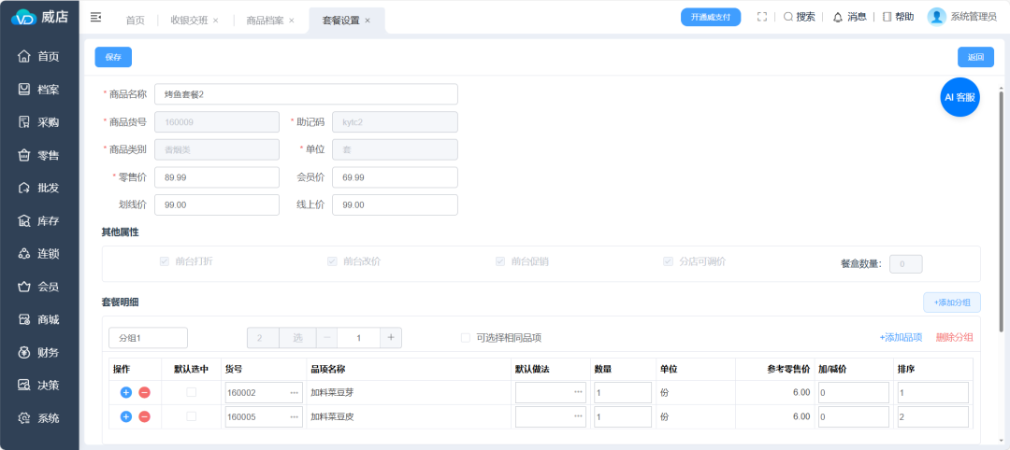Check 默认选中 for 加料菜豆芽 row
Image resolution: width=1010 pixels, height=450 pixels.
click(x=192, y=393)
